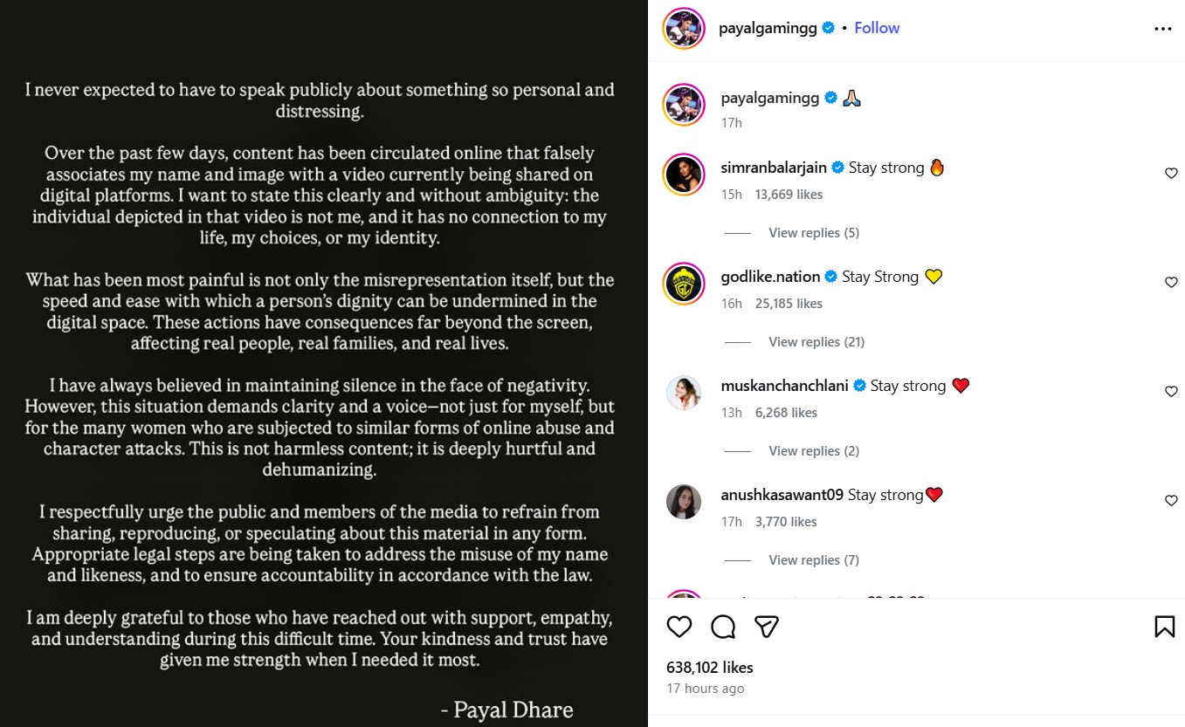
Task: Show View replies (7) under anushkasawant09
Action: (x=813, y=560)
